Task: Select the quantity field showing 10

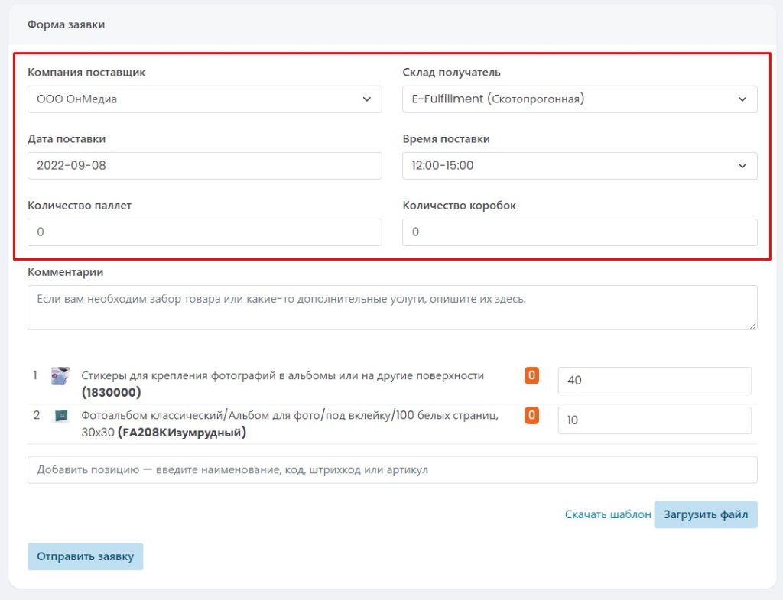Action: click(x=655, y=420)
